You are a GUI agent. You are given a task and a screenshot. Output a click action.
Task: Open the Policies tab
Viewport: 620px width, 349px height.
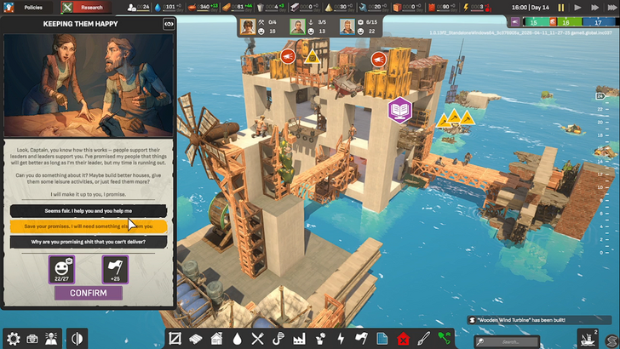click(33, 7)
